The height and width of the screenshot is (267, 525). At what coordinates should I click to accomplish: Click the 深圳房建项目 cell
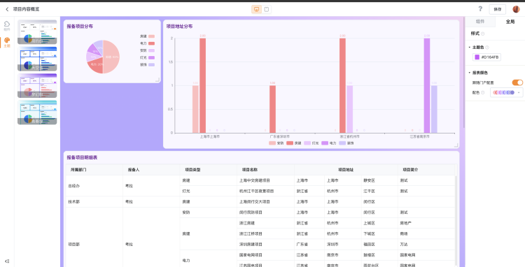tap(265, 244)
